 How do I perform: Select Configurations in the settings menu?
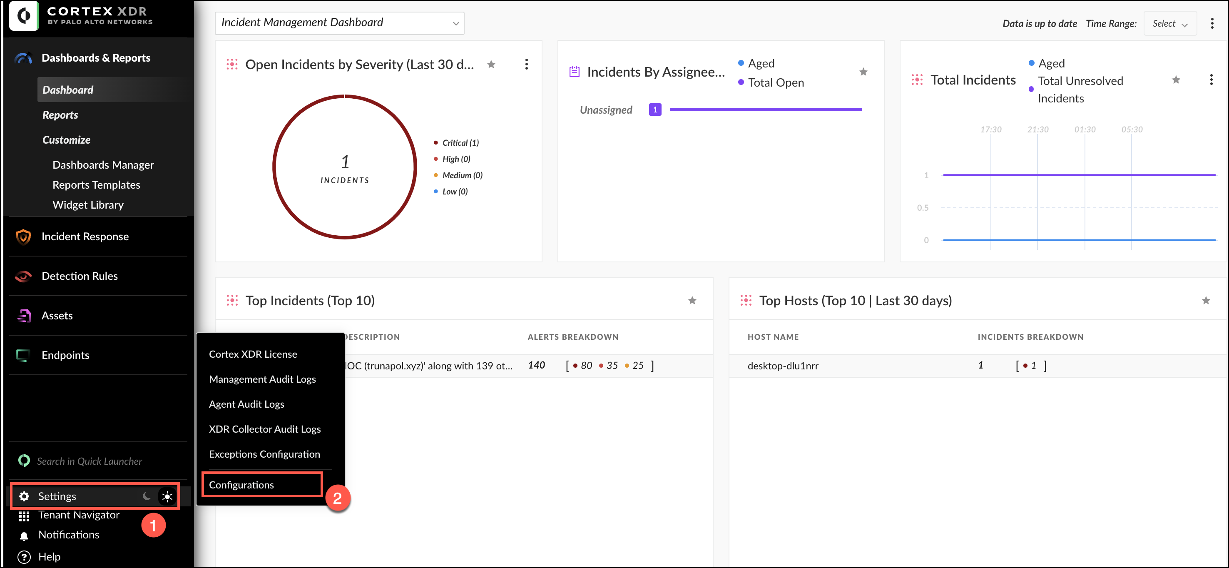[241, 485]
